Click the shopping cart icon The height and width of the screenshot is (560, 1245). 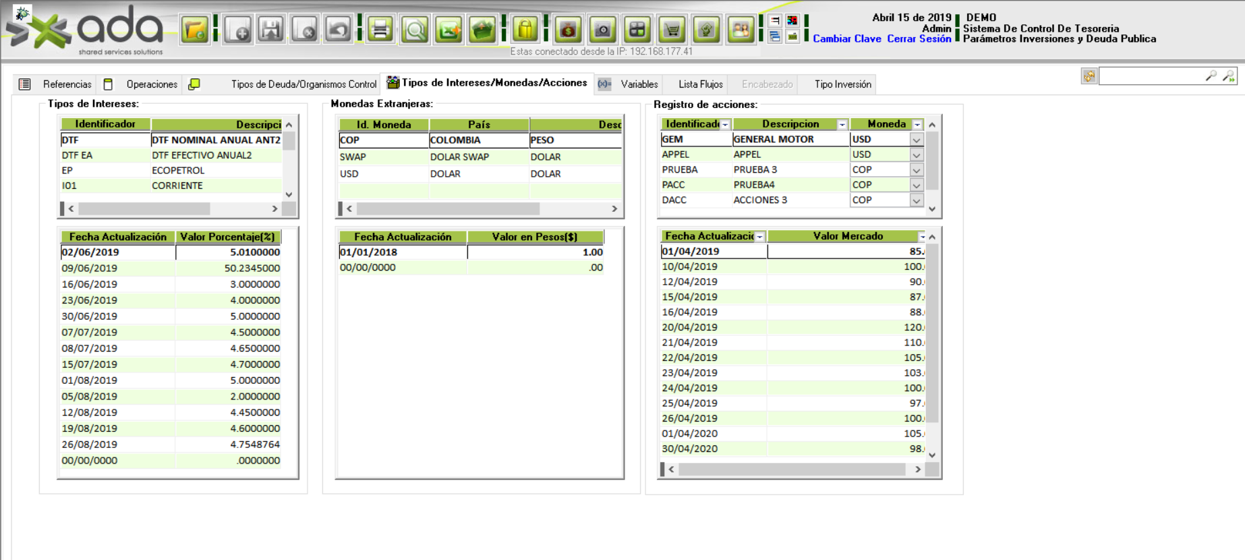(x=672, y=30)
